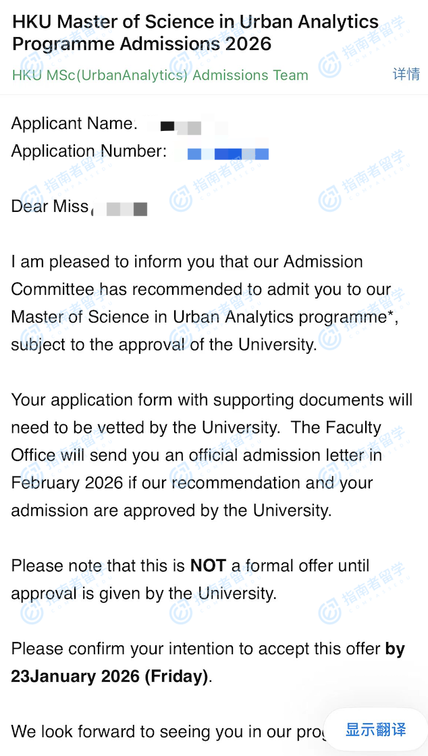
Task: Select the "February 2026" date text
Action: (x=67, y=483)
